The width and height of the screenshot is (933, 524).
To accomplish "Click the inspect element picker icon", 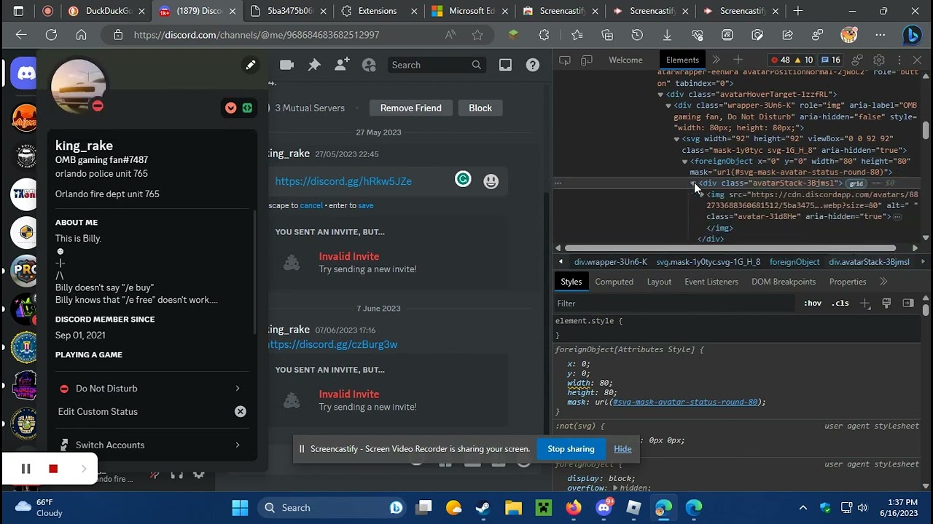I will [x=565, y=60].
